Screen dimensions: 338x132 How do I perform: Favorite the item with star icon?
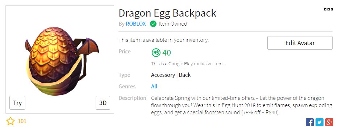tap(11, 121)
